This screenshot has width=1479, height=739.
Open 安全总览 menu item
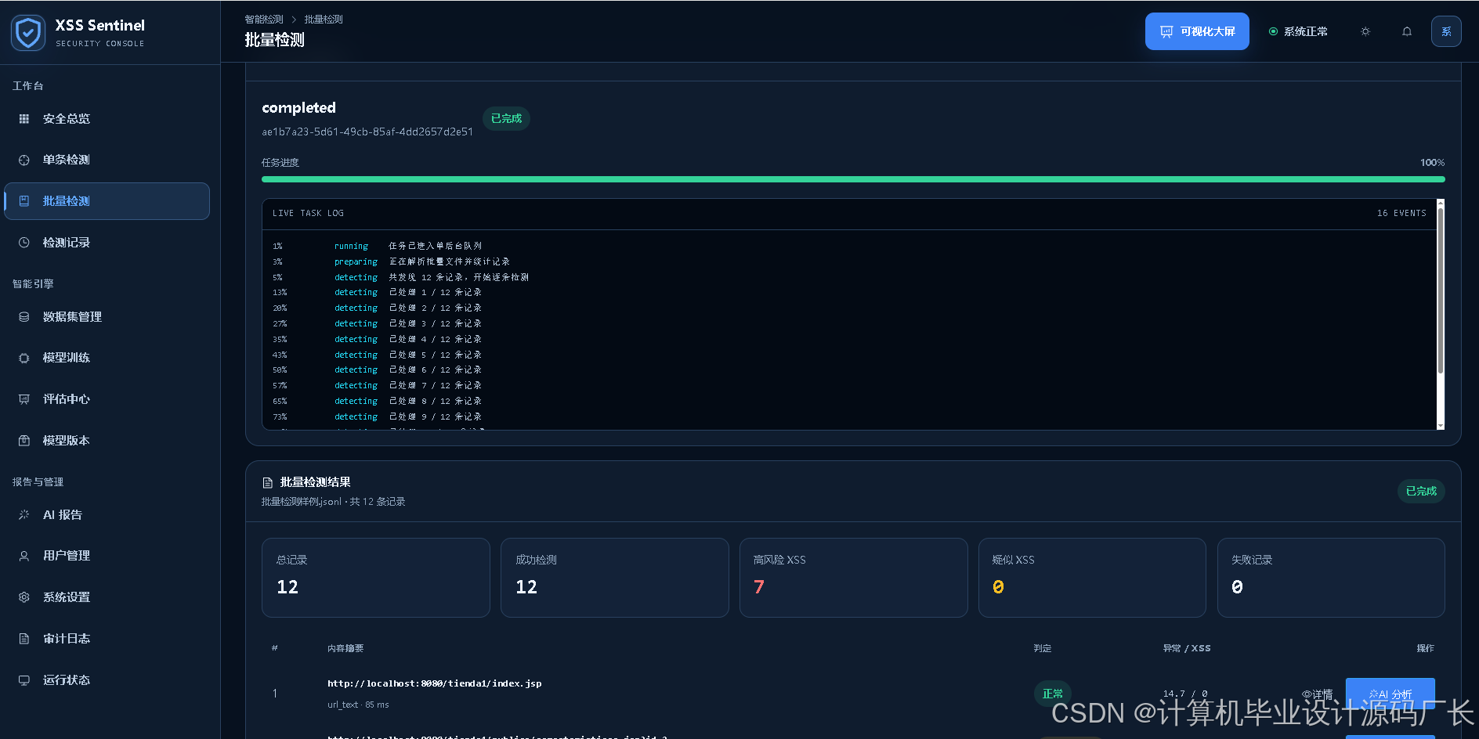[x=107, y=119]
